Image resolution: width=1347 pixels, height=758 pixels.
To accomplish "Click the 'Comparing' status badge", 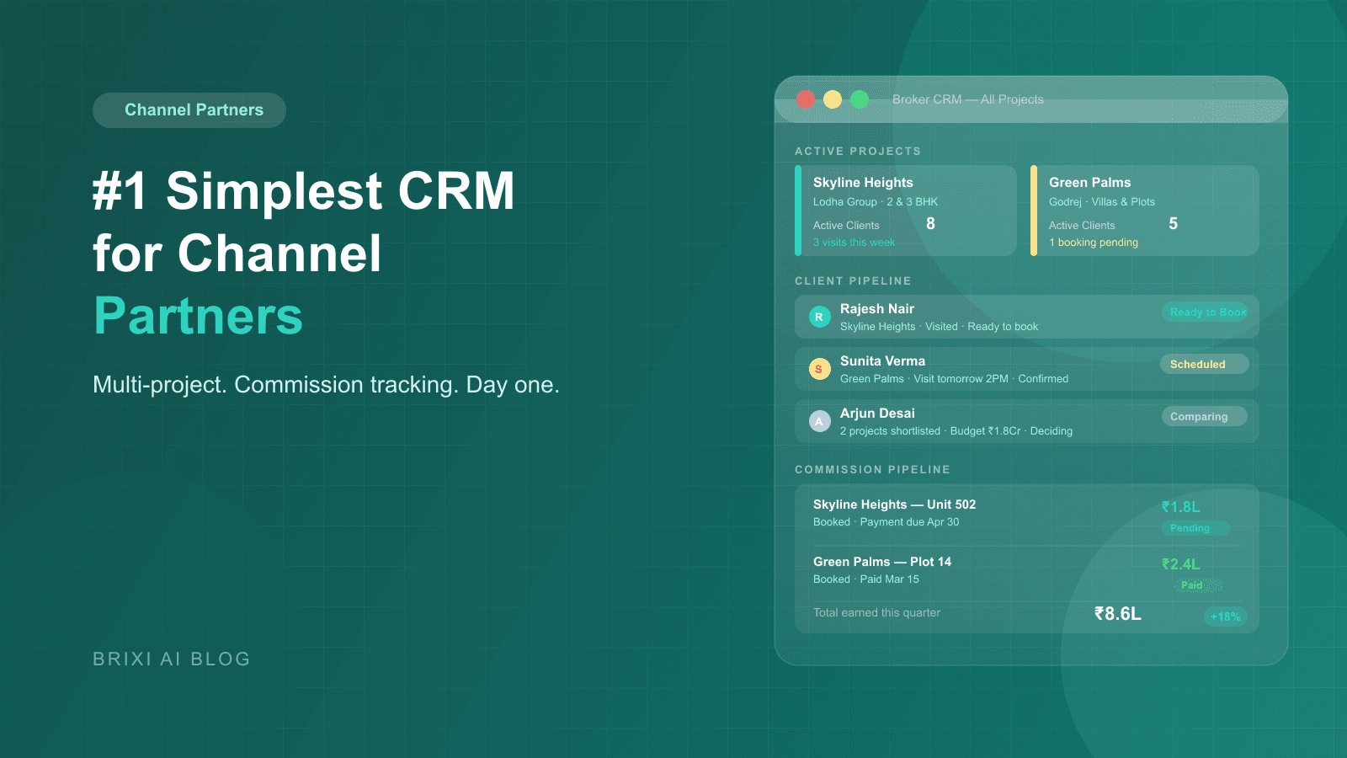I will point(1204,416).
